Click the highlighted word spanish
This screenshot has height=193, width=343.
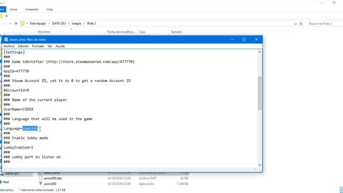[x=30, y=129]
